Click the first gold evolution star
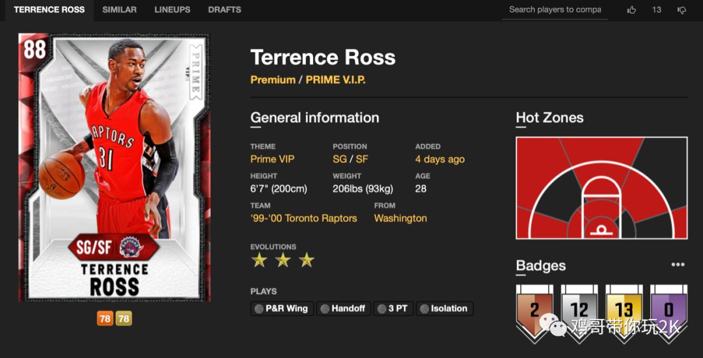703x358 pixels. click(260, 260)
